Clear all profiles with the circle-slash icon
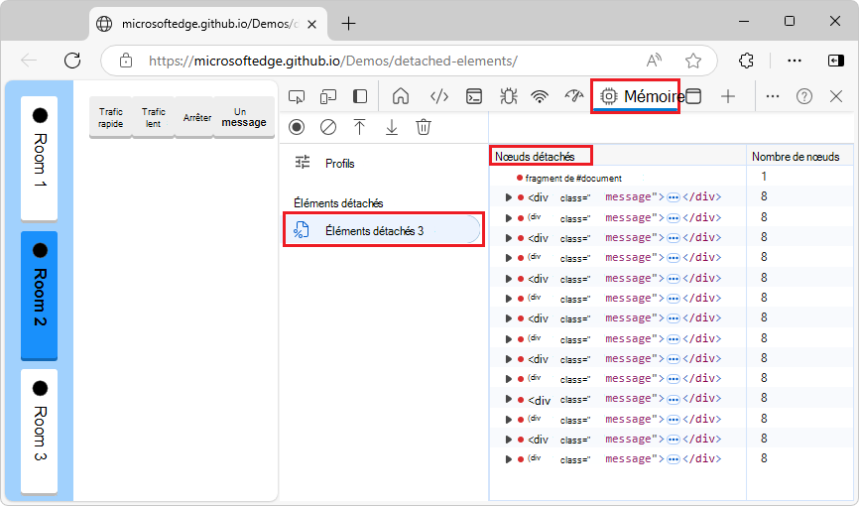 coord(328,127)
